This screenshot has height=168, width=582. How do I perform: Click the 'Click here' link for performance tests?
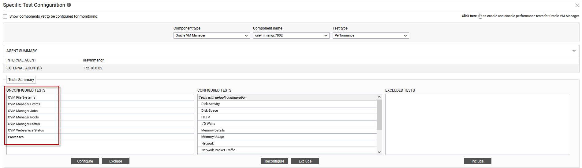click(x=469, y=16)
